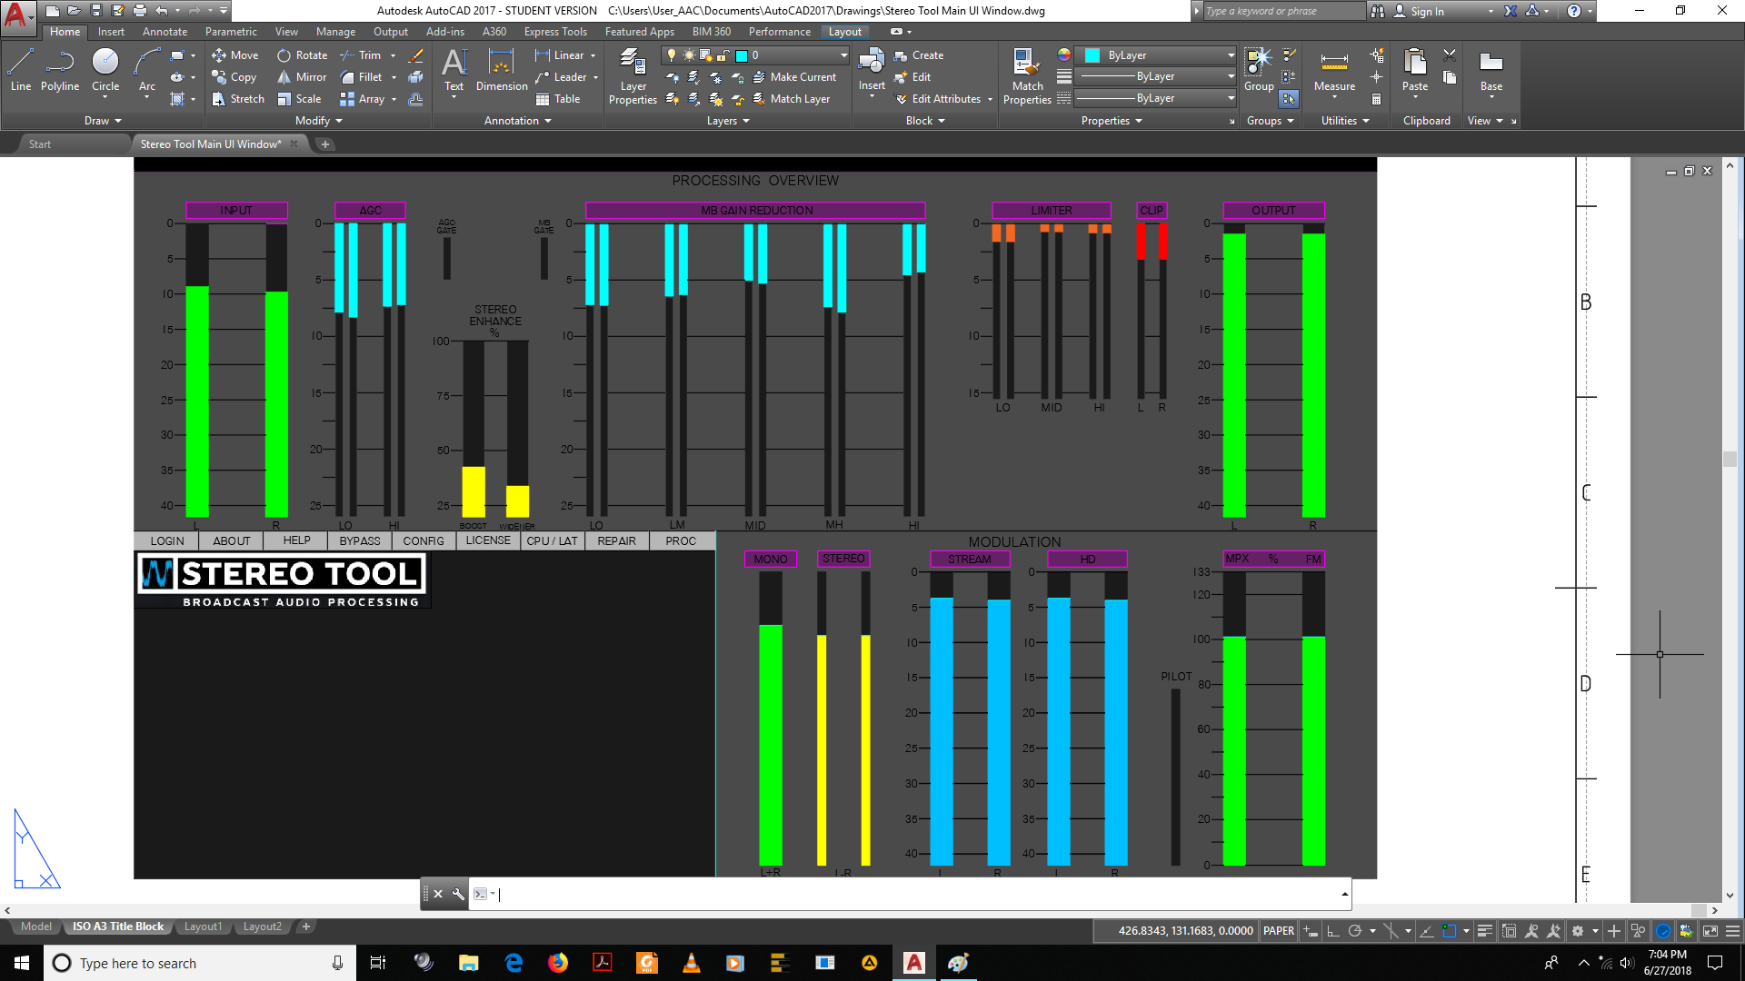1745x981 pixels.
Task: Open the Start file tab
Action: [40, 144]
